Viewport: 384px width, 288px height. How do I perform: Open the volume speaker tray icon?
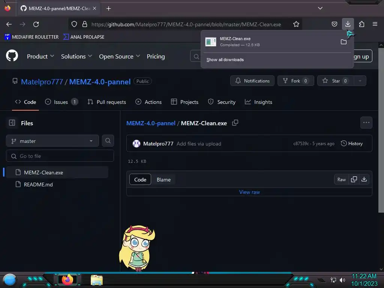coord(342,280)
